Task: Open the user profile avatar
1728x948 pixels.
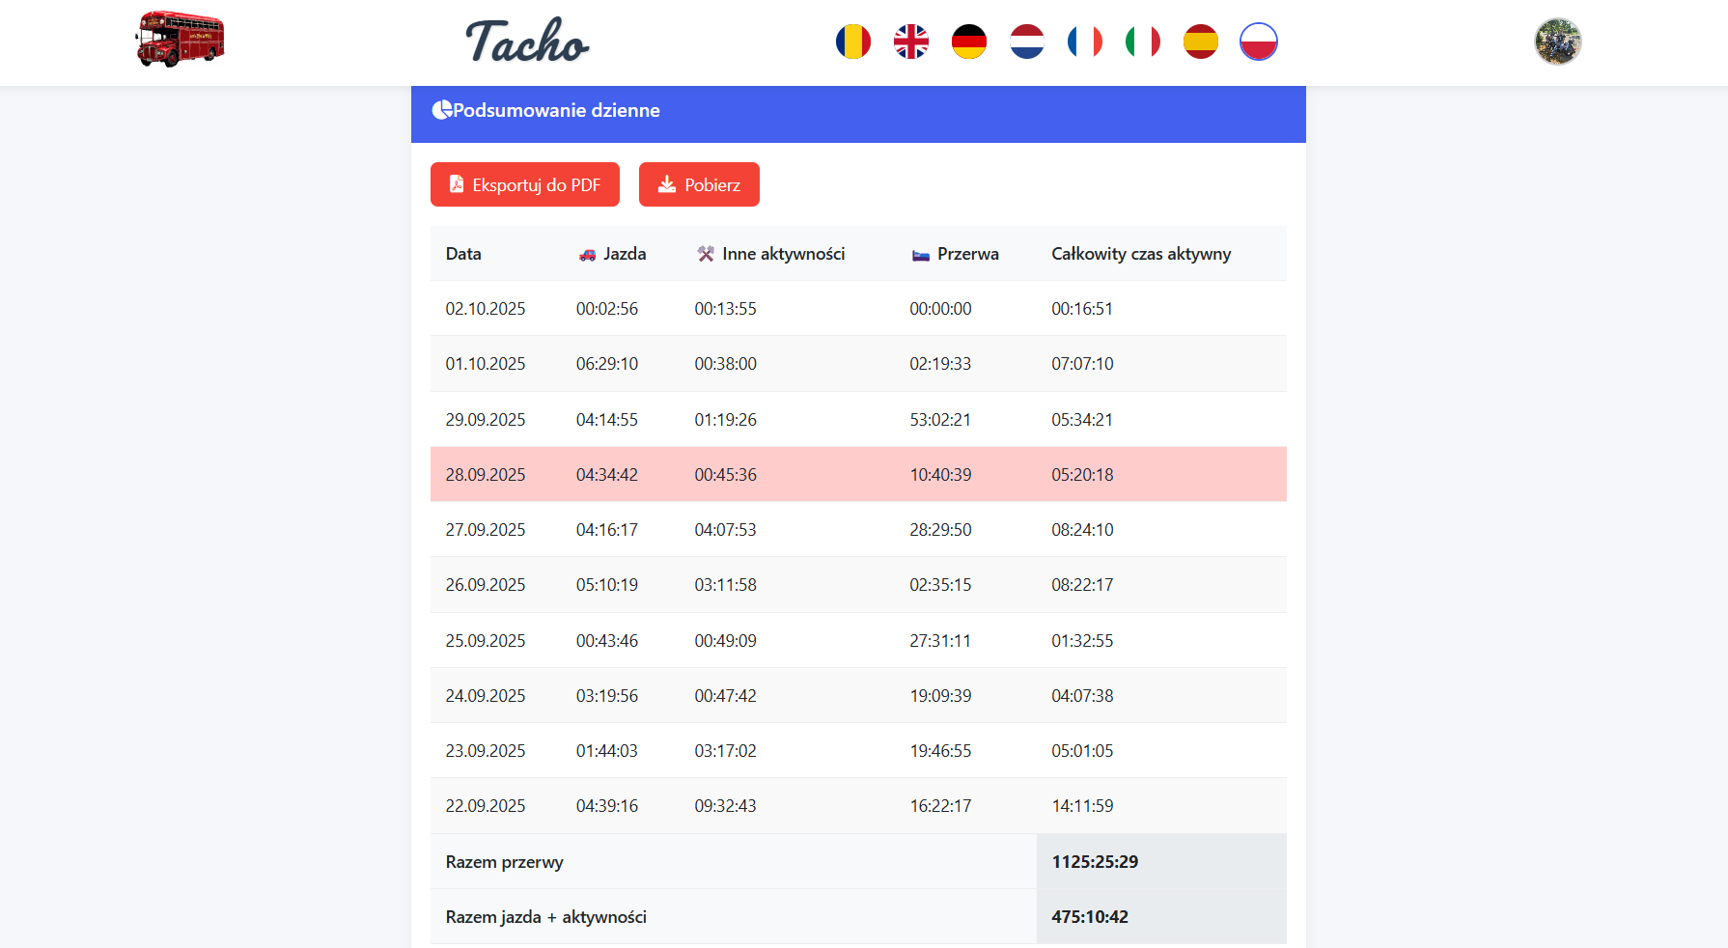Action: coord(1558,42)
